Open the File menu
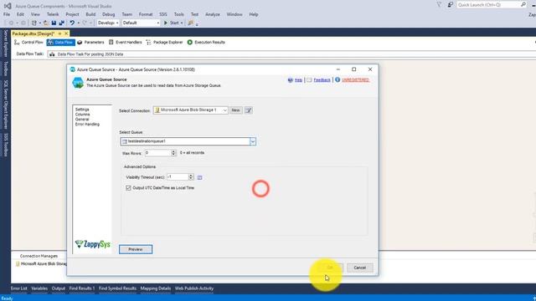 7,14
